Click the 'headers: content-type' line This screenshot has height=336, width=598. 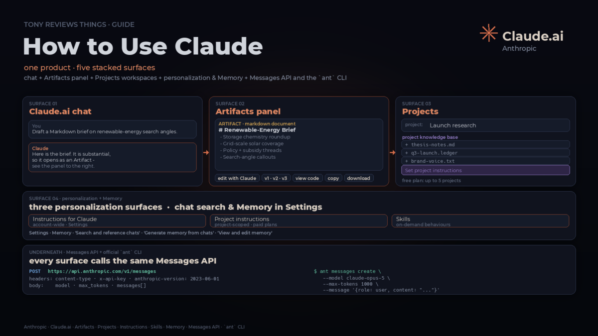(124, 279)
